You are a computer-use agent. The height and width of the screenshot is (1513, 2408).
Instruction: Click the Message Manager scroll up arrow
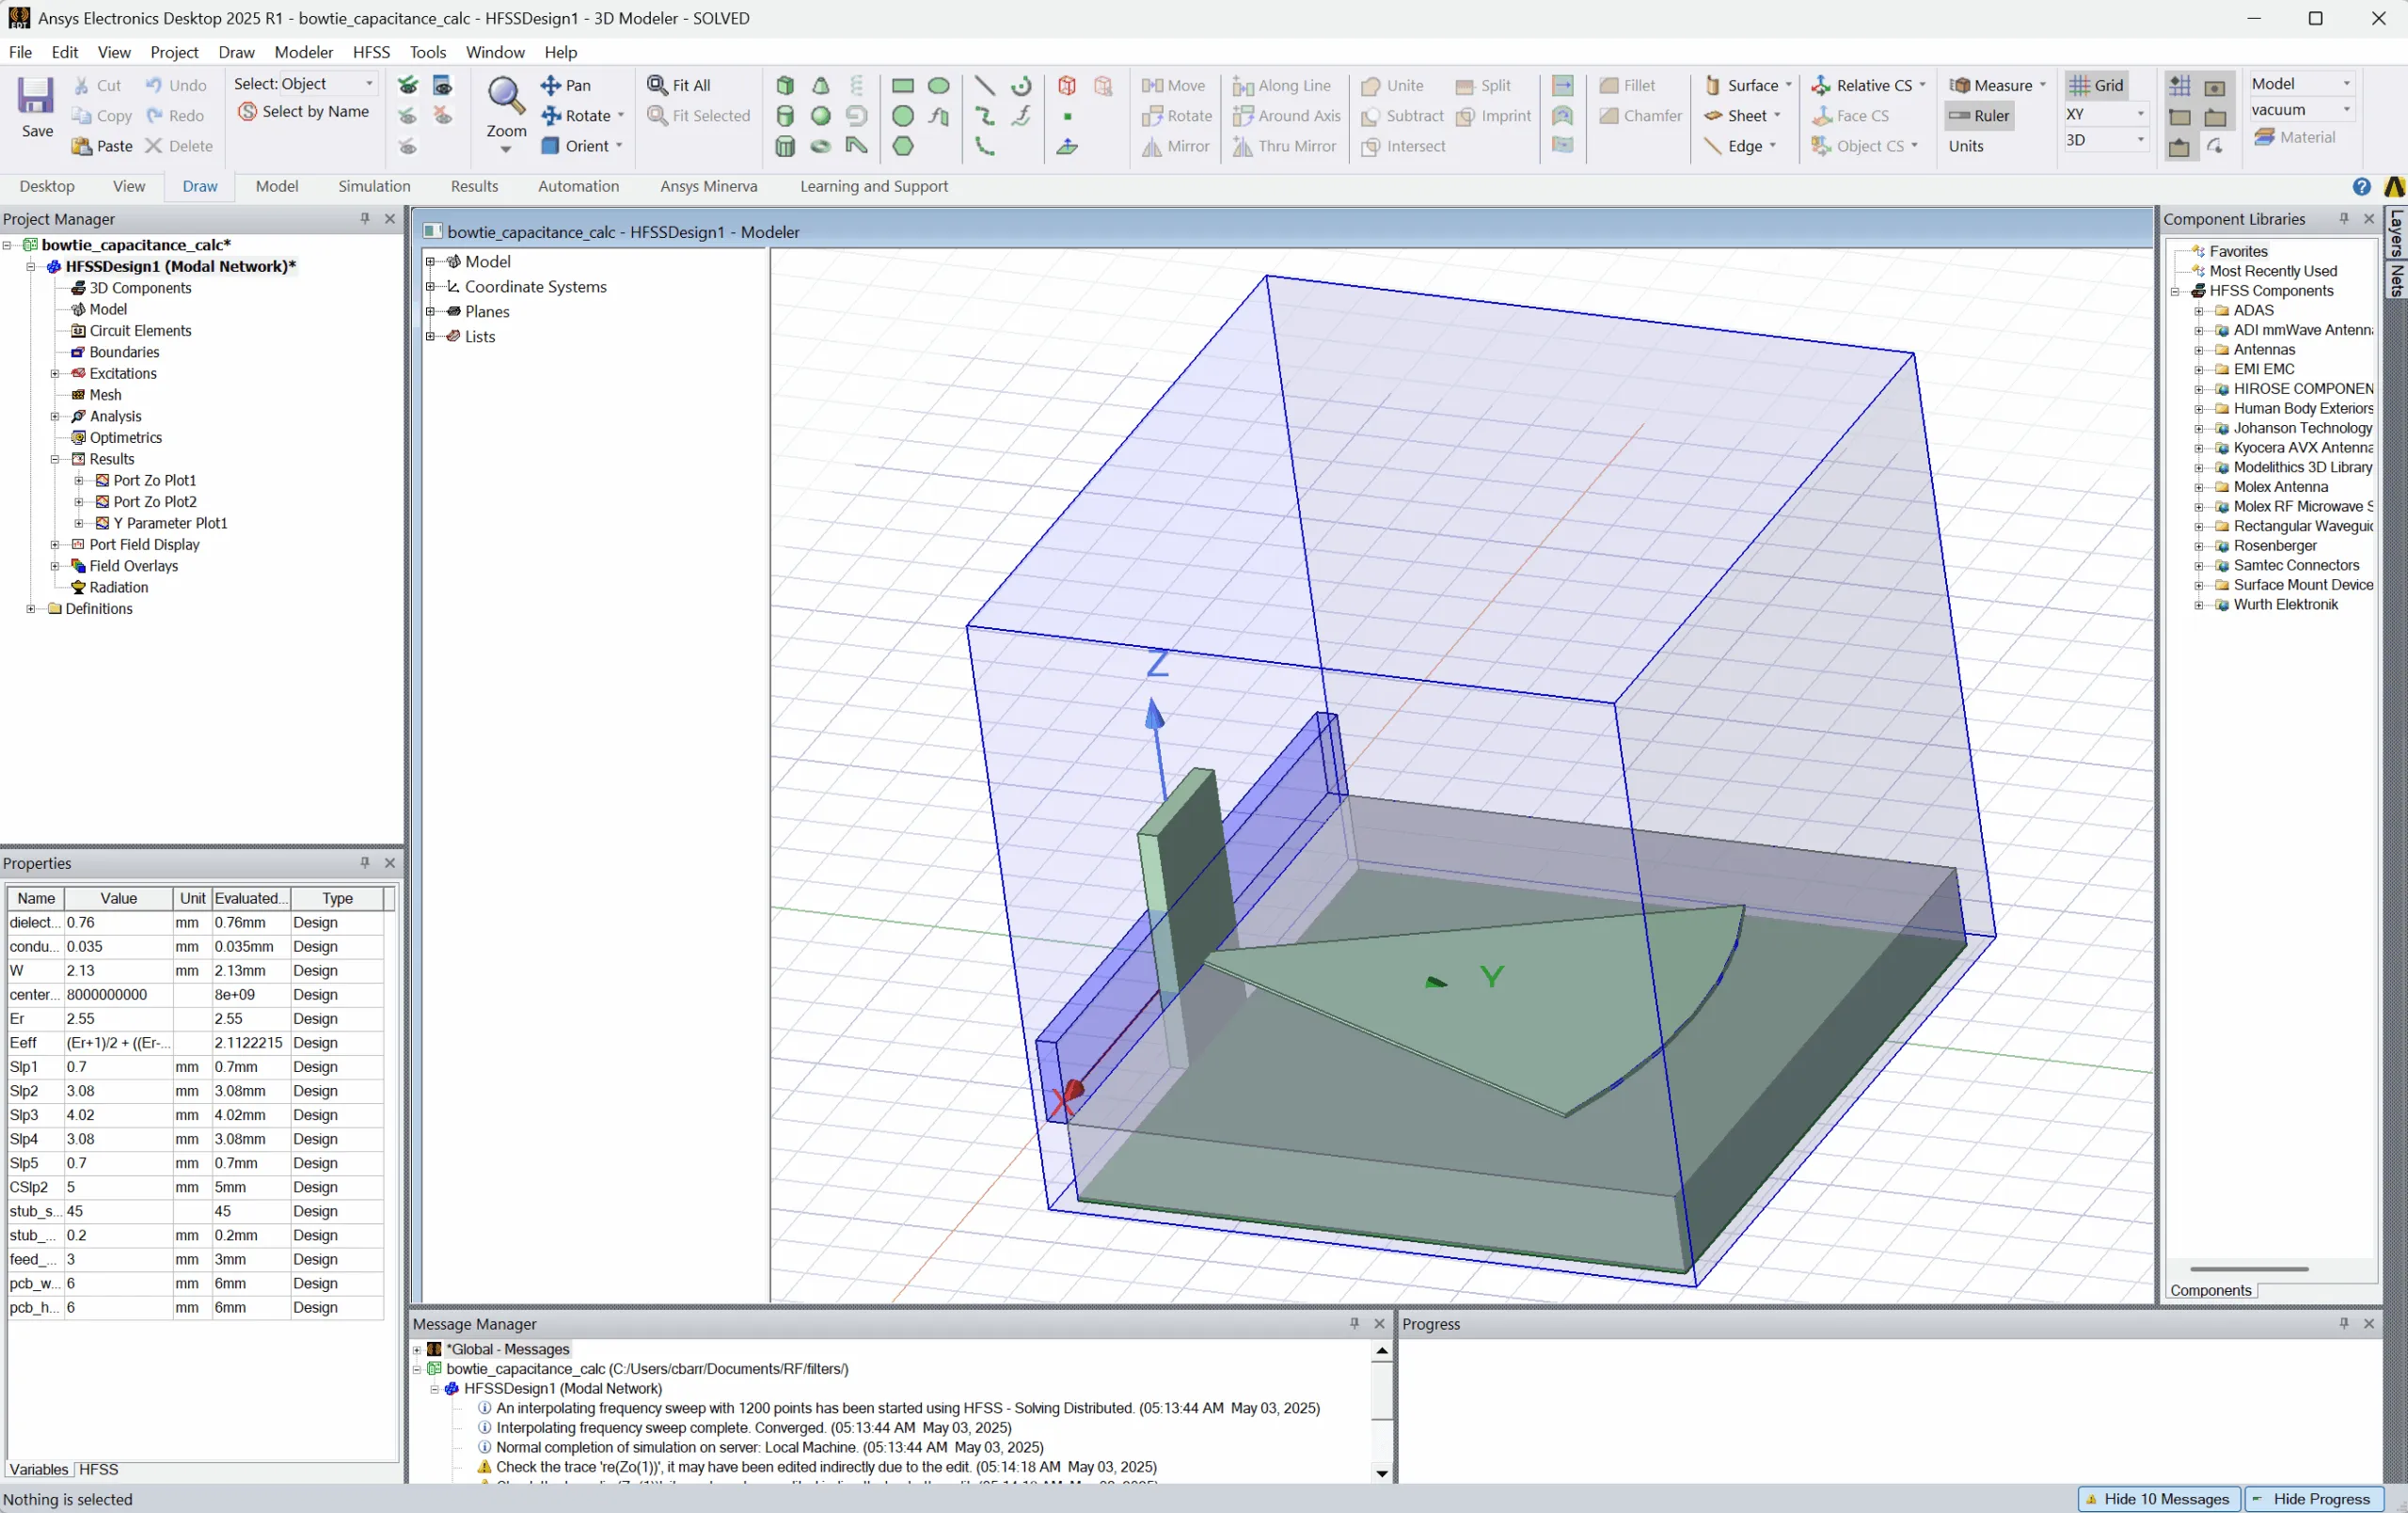(1382, 1351)
